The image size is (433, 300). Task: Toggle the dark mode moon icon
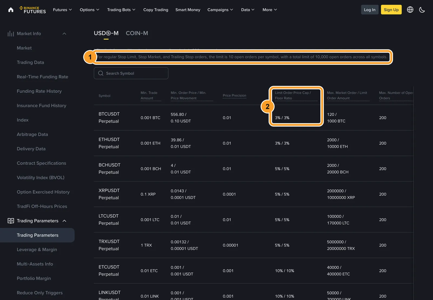[x=422, y=10]
